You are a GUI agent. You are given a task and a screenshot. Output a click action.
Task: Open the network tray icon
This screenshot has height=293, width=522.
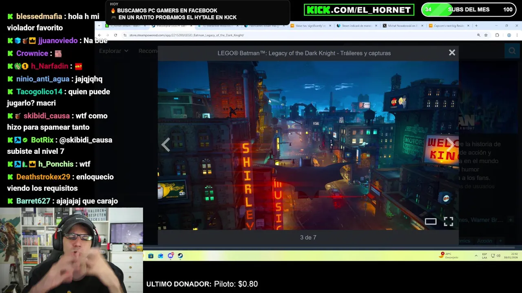tap(493, 256)
